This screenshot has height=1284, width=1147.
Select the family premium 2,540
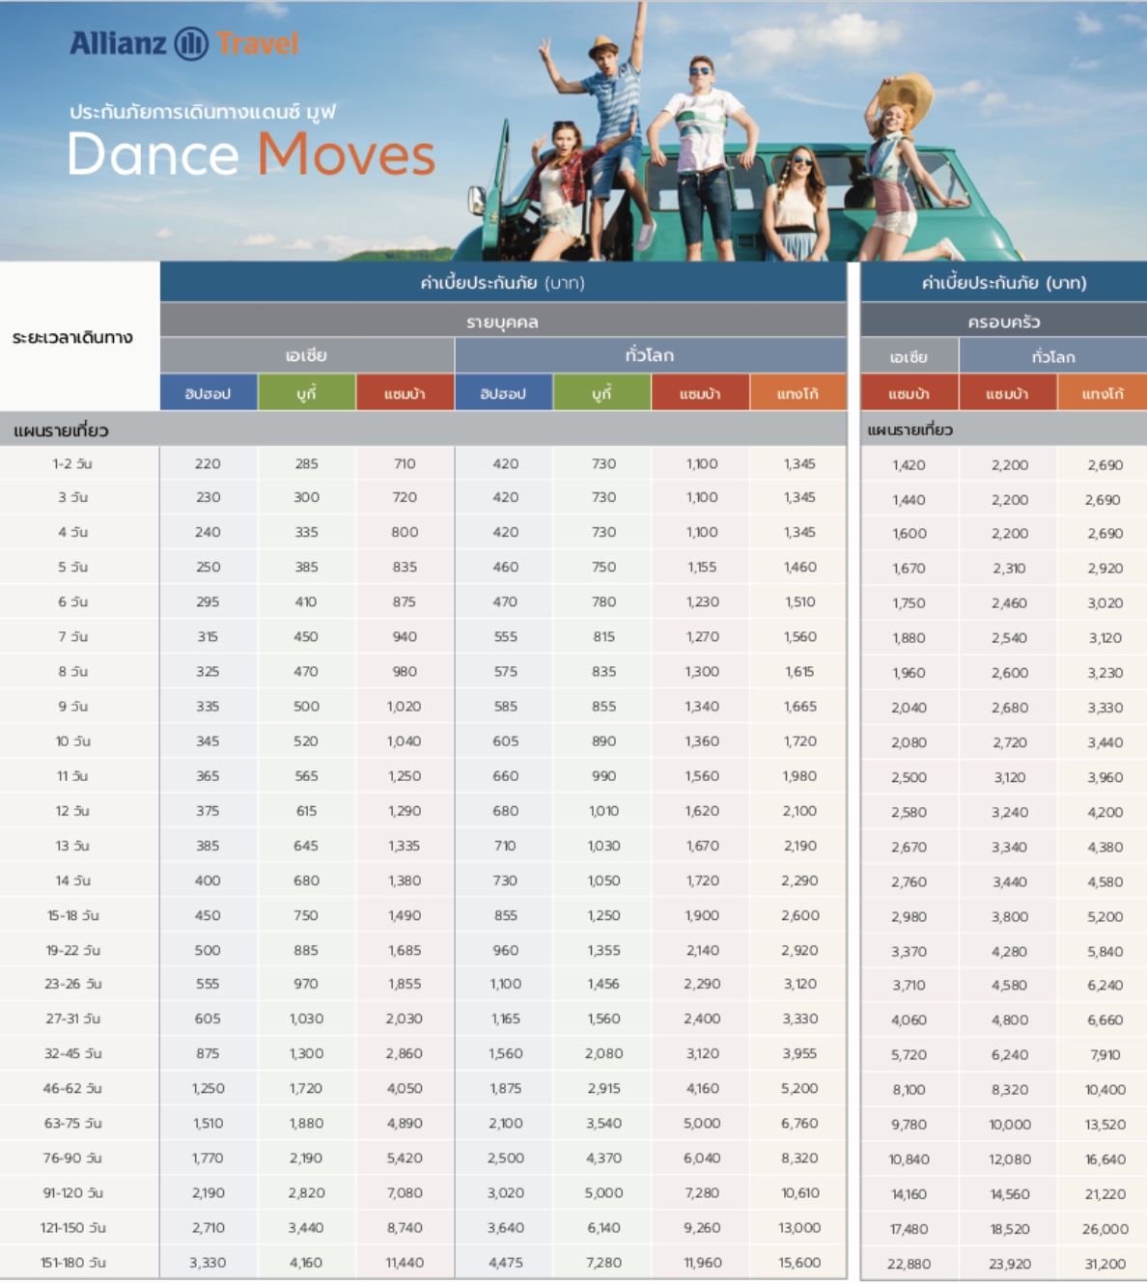point(1009,638)
